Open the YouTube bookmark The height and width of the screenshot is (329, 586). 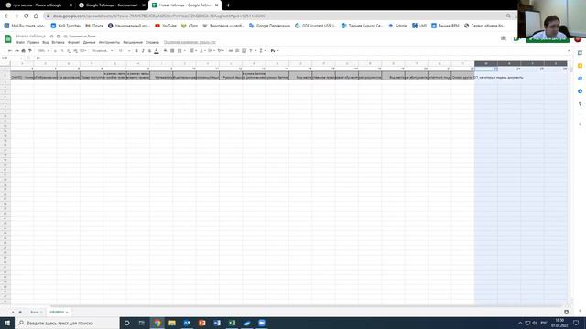coord(166,26)
